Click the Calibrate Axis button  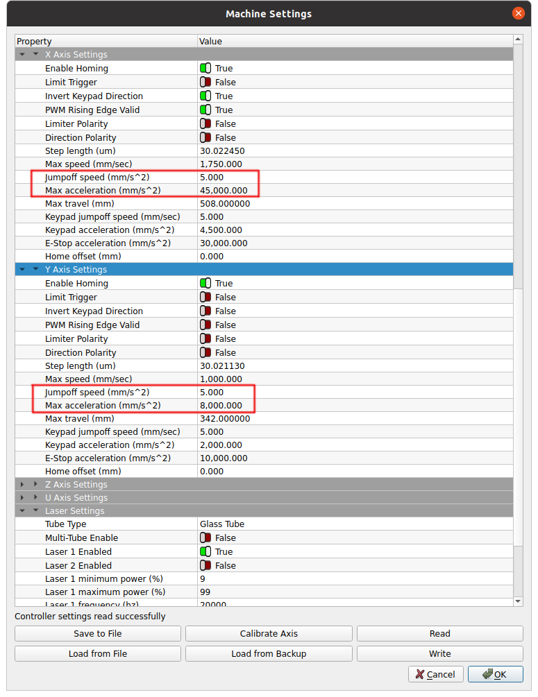click(269, 633)
